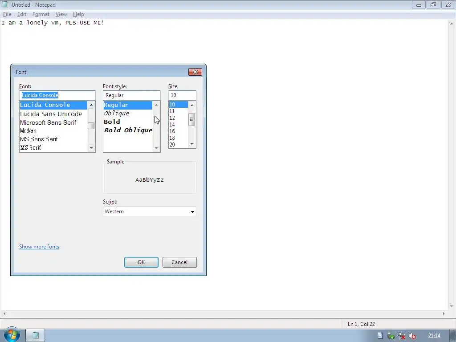The image size is (456, 342).
Task: Select Lucida Console in font list
Action: (x=53, y=105)
